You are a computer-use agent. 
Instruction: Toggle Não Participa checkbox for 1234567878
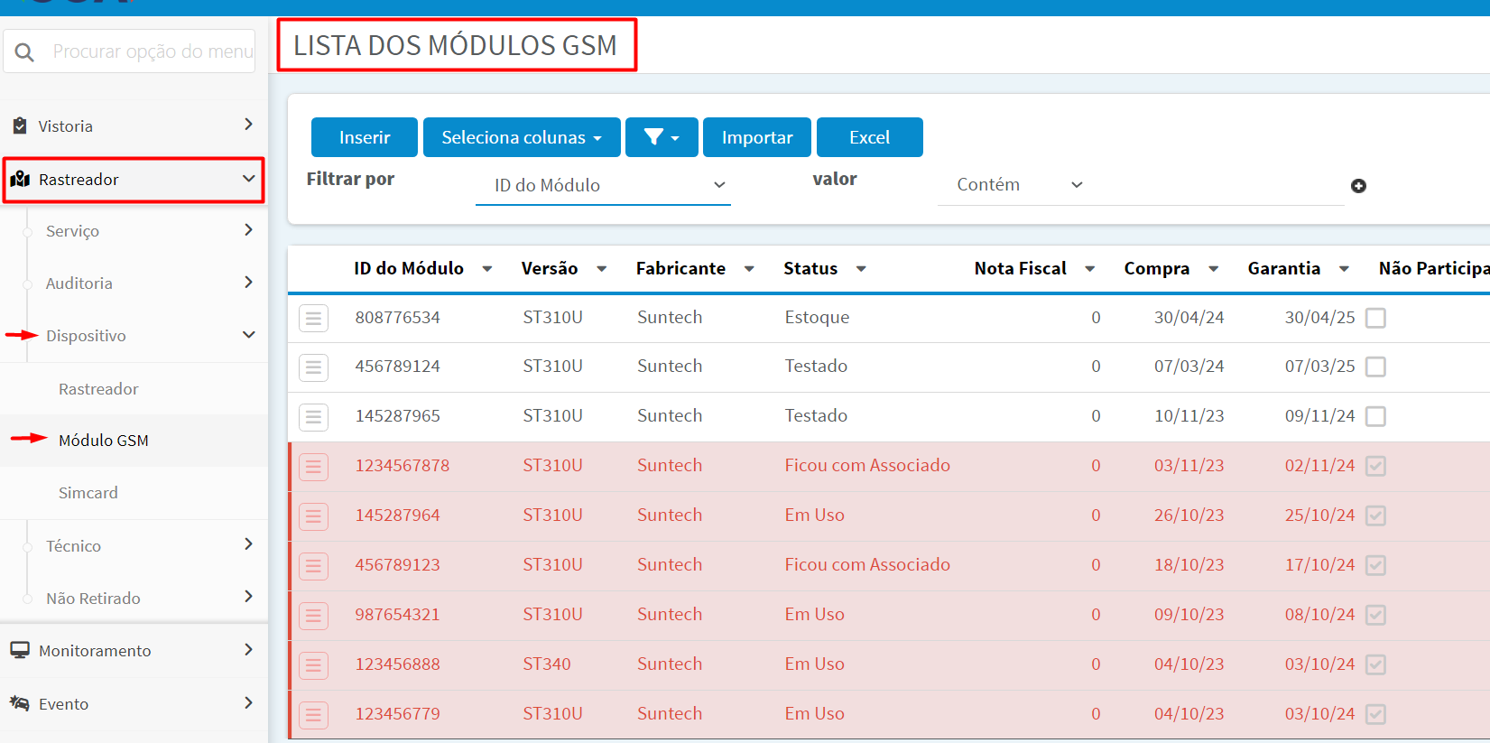coord(1375,466)
